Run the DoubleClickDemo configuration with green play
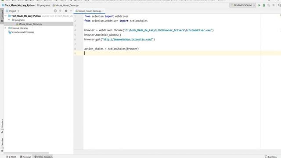281x158 pixels. pyautogui.click(x=259, y=5)
